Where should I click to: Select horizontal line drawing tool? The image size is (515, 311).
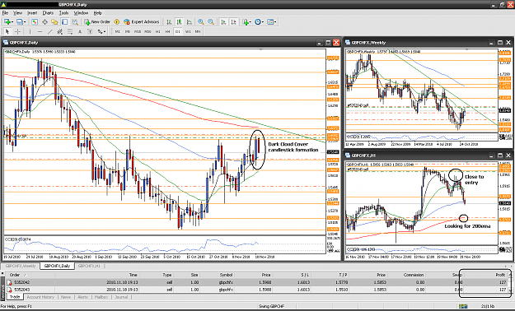tap(40, 31)
